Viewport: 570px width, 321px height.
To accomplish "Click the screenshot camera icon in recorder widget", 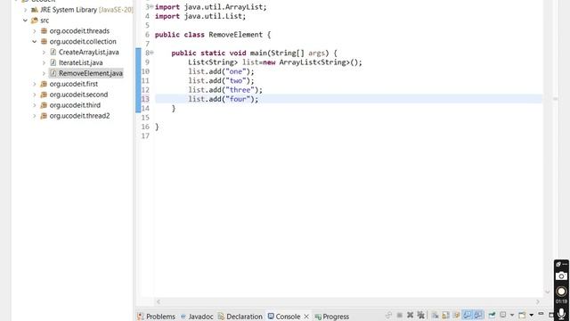I will tap(561, 276).
